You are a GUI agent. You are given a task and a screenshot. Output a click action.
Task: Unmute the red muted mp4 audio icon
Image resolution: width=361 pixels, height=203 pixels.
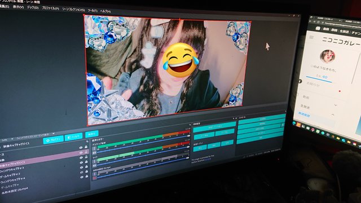click(x=95, y=178)
